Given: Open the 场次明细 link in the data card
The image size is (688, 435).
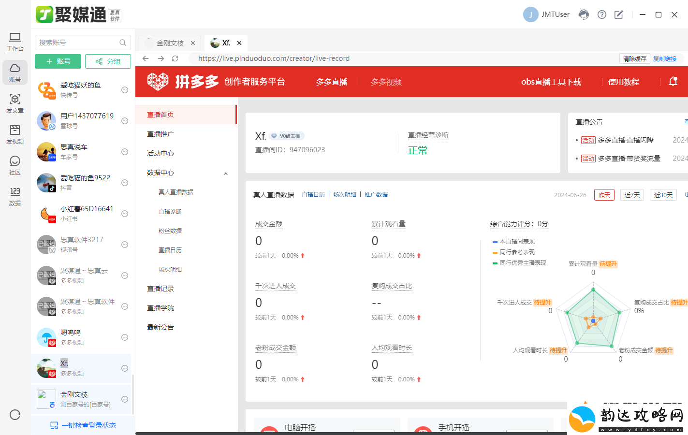Looking at the screenshot, I should [345, 194].
